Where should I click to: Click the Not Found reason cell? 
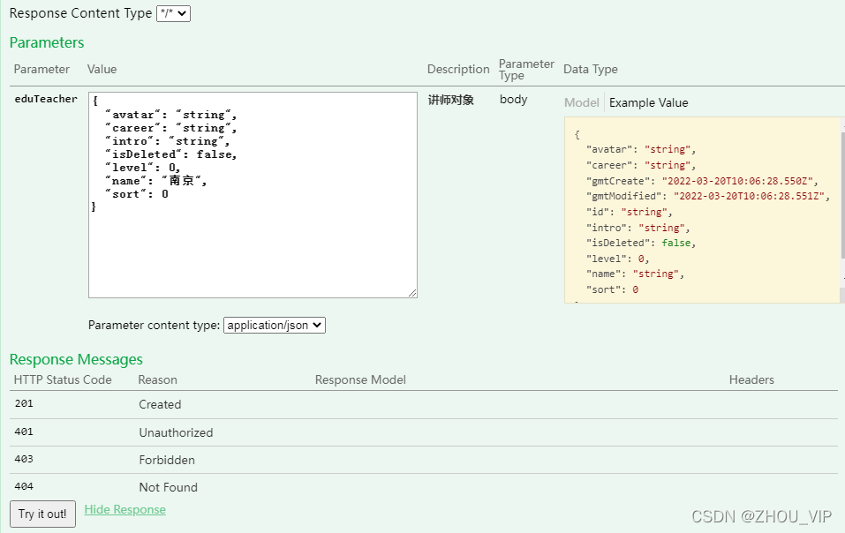[x=168, y=487]
